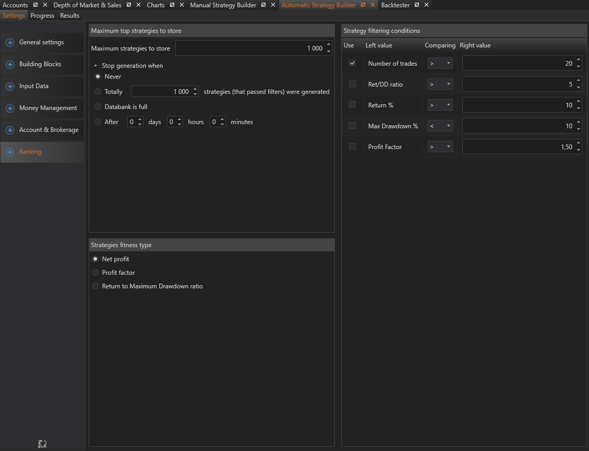Select Databank is full stop option

point(98,107)
